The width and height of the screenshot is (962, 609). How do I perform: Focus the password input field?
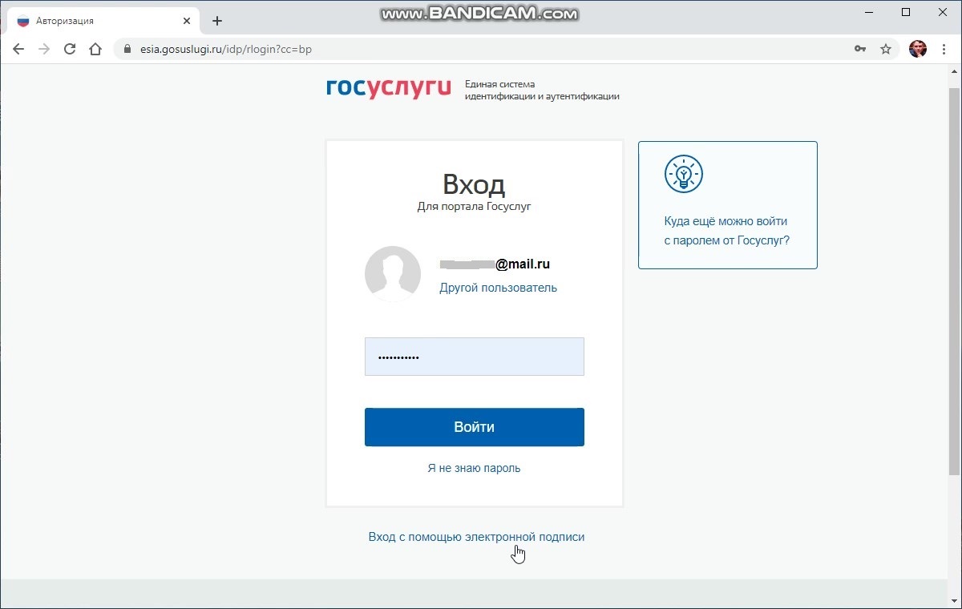coord(475,357)
